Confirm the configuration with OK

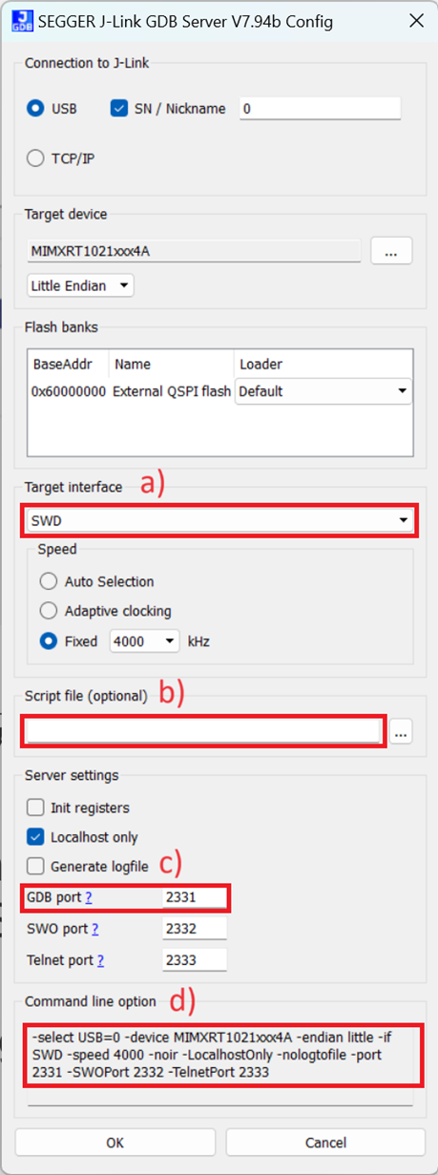[114, 1143]
